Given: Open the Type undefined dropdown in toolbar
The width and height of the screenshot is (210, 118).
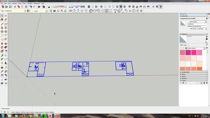Looking at the screenshot, I should click(x=25, y=11).
